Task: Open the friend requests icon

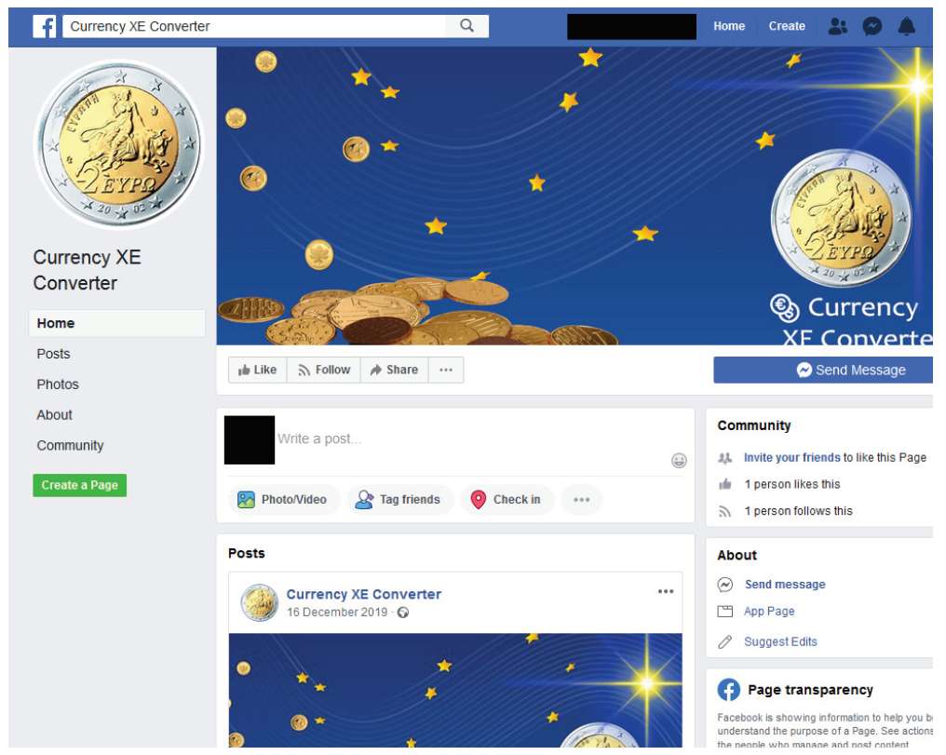Action: pyautogui.click(x=838, y=26)
